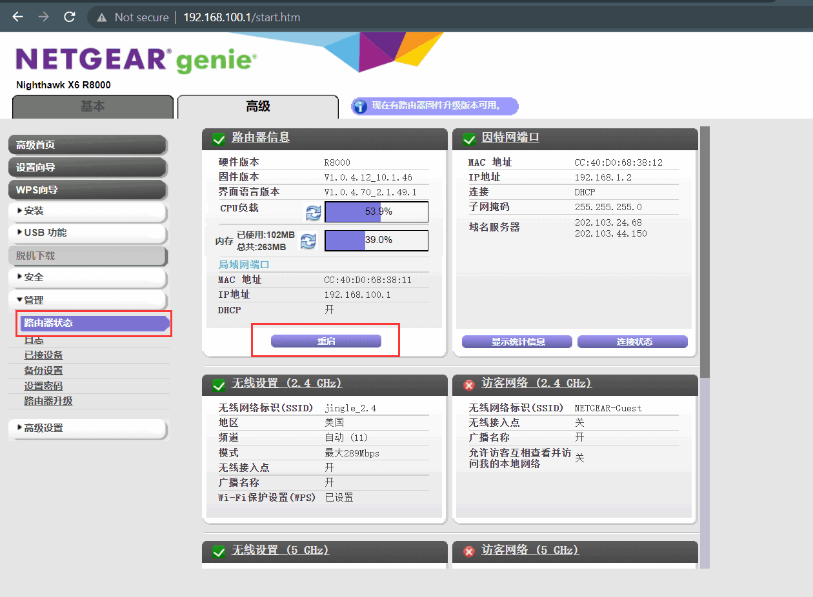Viewport: 813px width, 597px height.
Task: Click the address bar URL 192.168.100.1/start.htm
Action: tap(242, 17)
